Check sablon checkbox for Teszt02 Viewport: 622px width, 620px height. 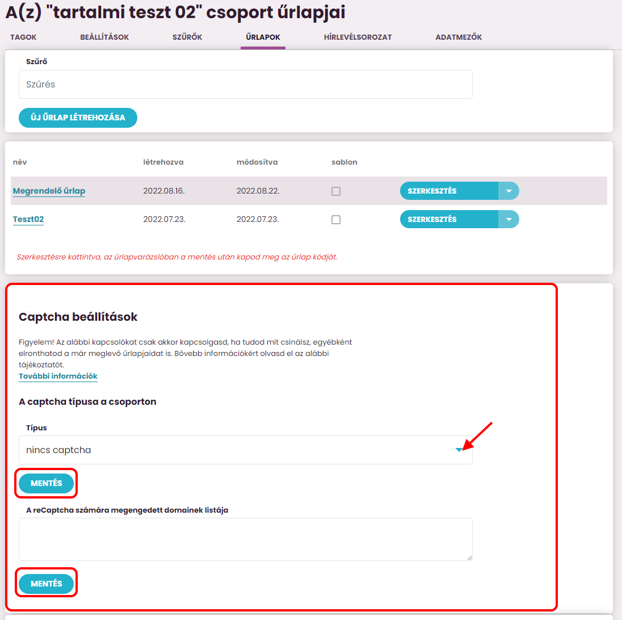(x=336, y=220)
